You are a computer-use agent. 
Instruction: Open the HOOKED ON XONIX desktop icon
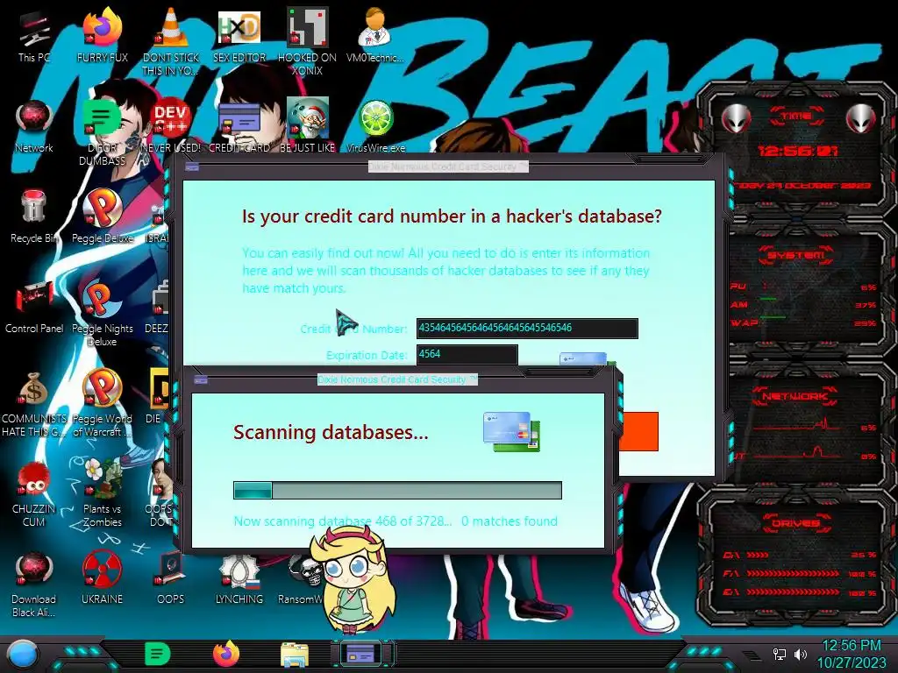[308, 41]
